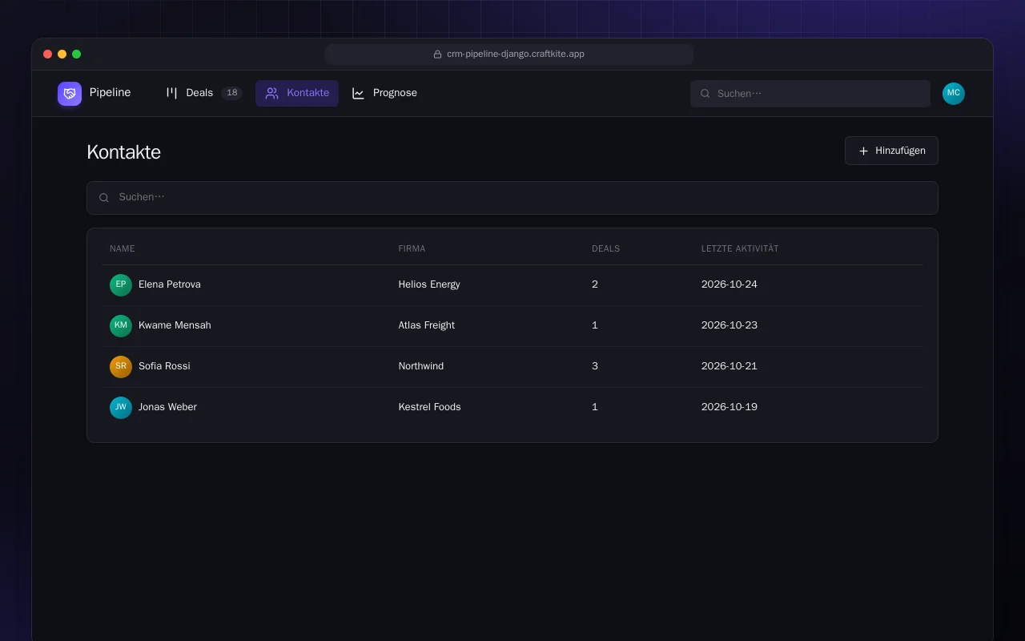This screenshot has width=1025, height=641.
Task: Click the Prognose chart icon
Action: click(x=358, y=93)
